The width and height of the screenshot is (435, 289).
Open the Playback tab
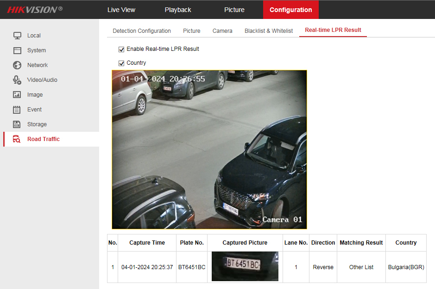(178, 10)
